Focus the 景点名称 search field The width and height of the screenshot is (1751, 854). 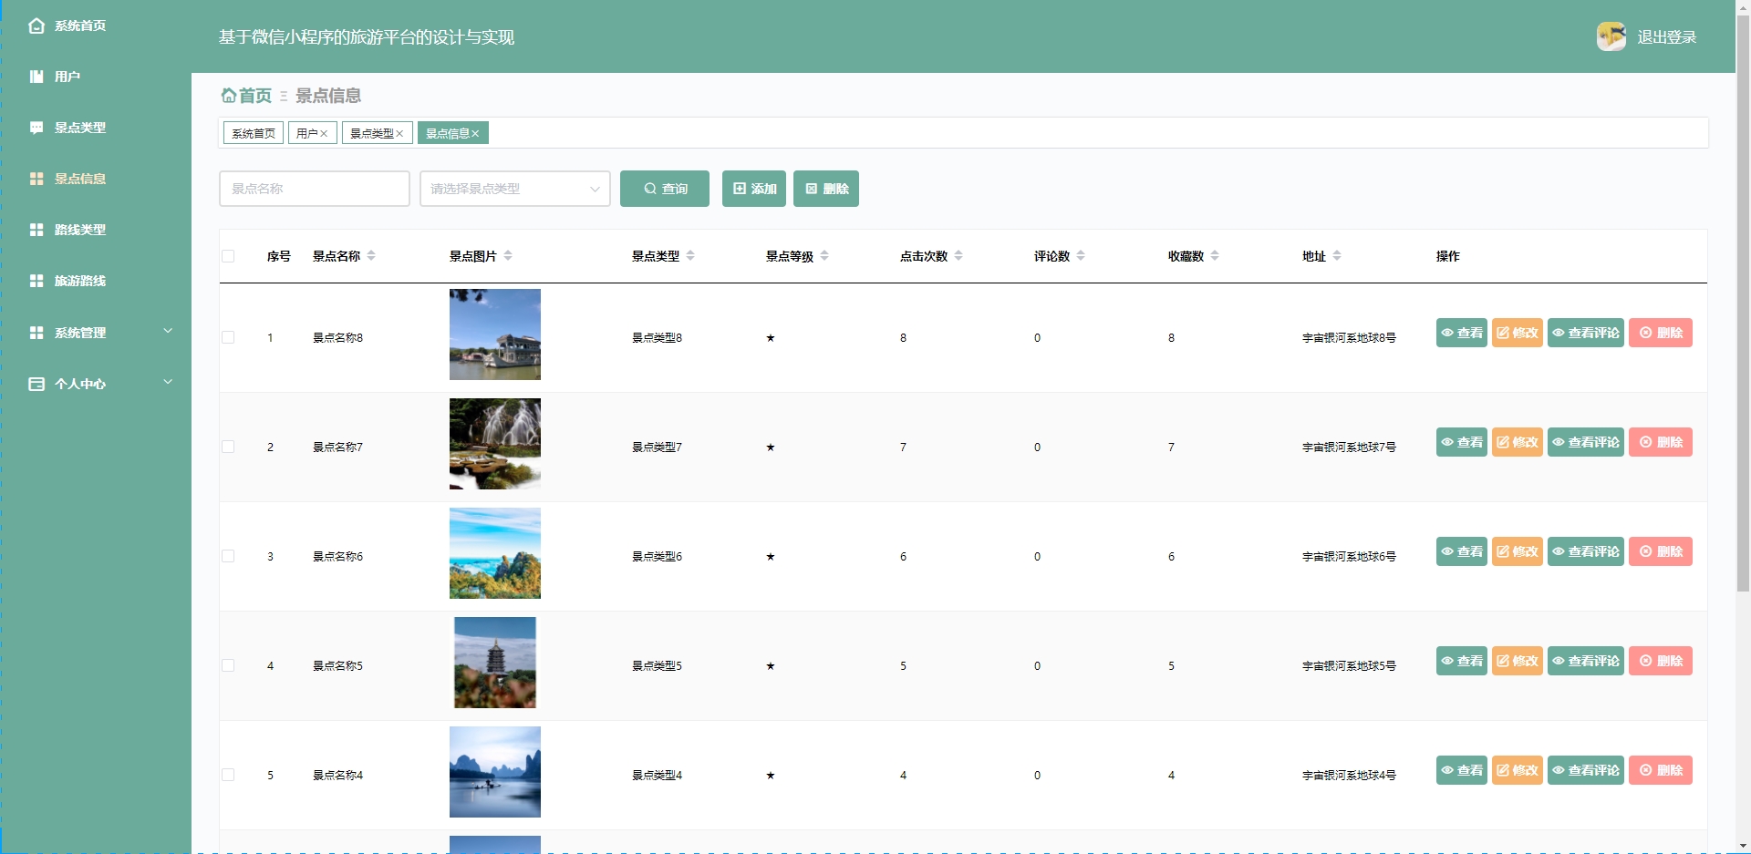(x=315, y=189)
